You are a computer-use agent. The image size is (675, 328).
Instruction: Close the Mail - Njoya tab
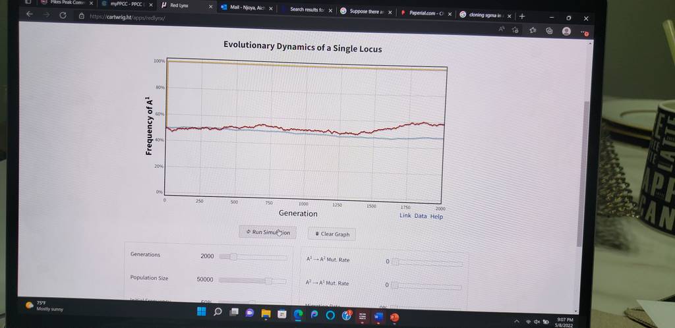point(271,9)
